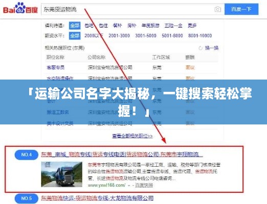Open the 客服专员 job listing

click(x=56, y=67)
